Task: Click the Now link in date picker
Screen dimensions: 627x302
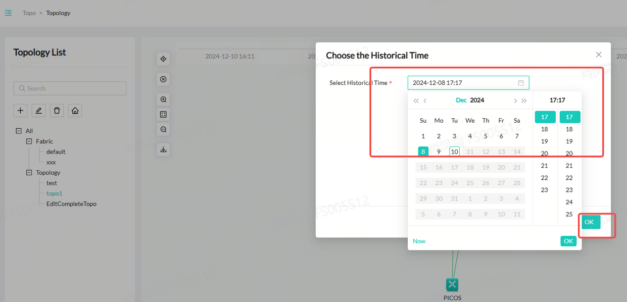Action: pos(419,241)
